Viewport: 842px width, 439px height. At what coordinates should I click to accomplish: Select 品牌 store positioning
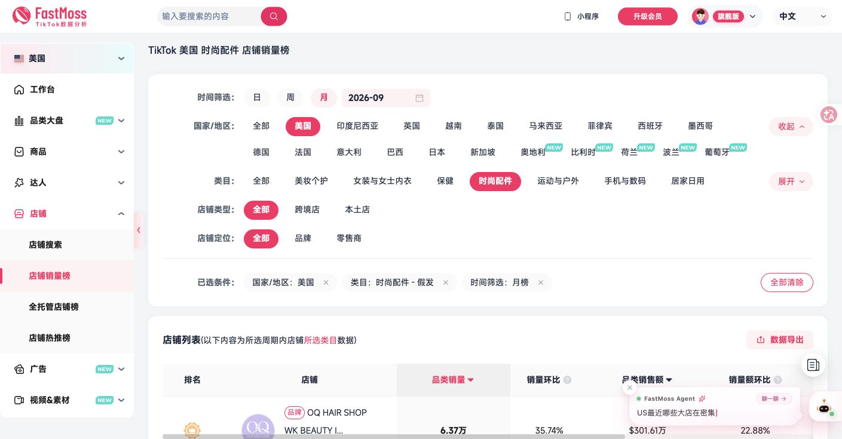pos(303,238)
